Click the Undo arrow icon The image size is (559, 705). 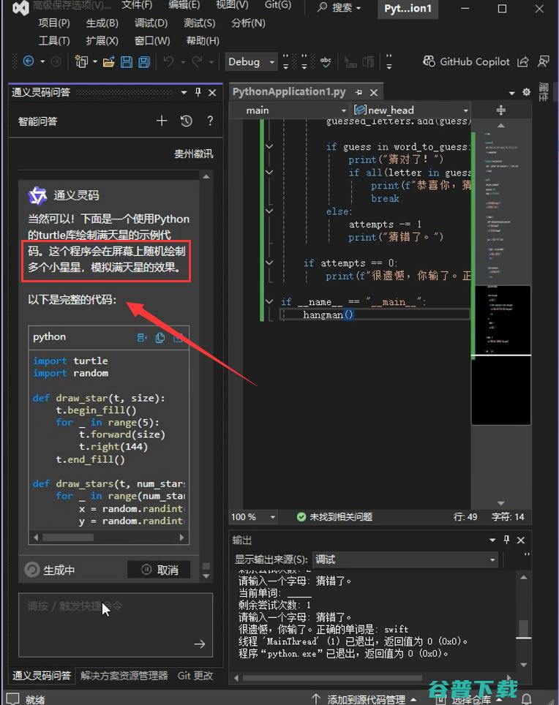pos(168,61)
